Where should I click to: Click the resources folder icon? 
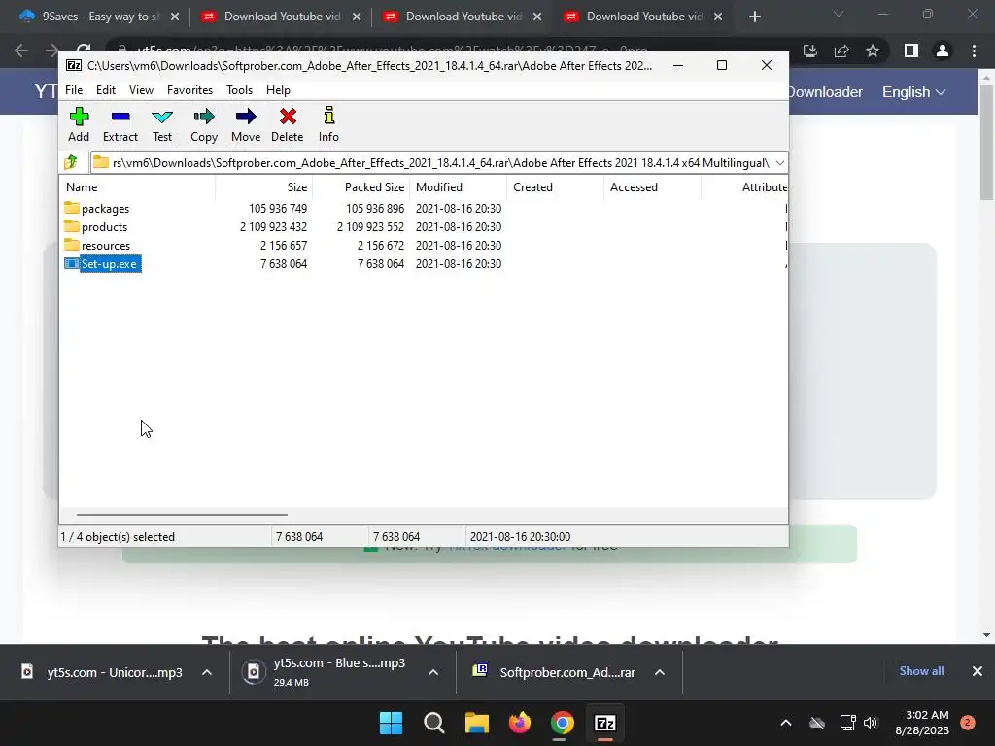click(x=72, y=245)
